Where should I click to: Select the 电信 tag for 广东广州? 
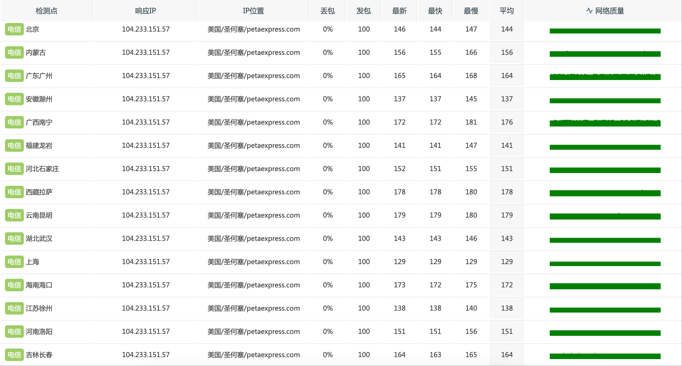(14, 76)
